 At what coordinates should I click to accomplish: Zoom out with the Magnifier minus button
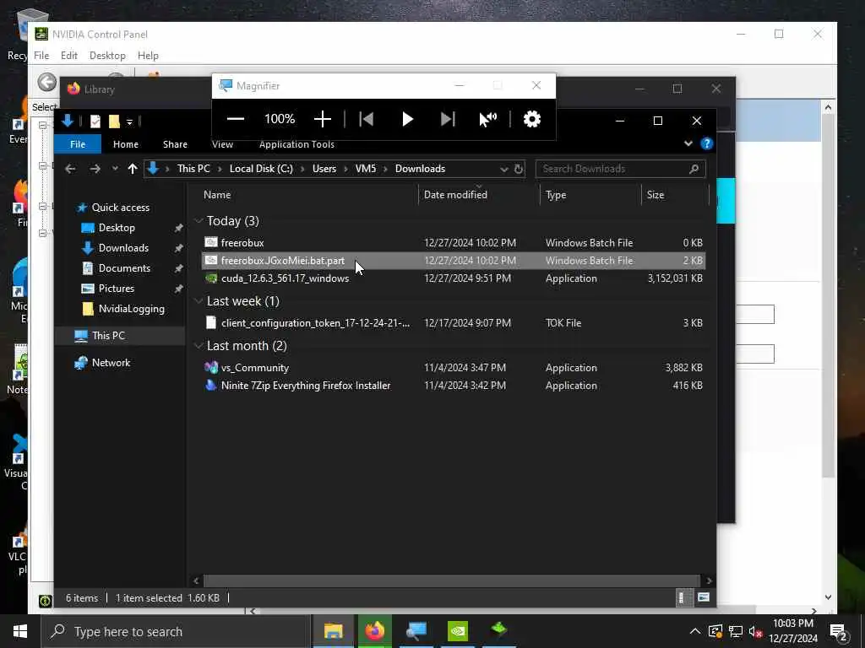(x=236, y=119)
